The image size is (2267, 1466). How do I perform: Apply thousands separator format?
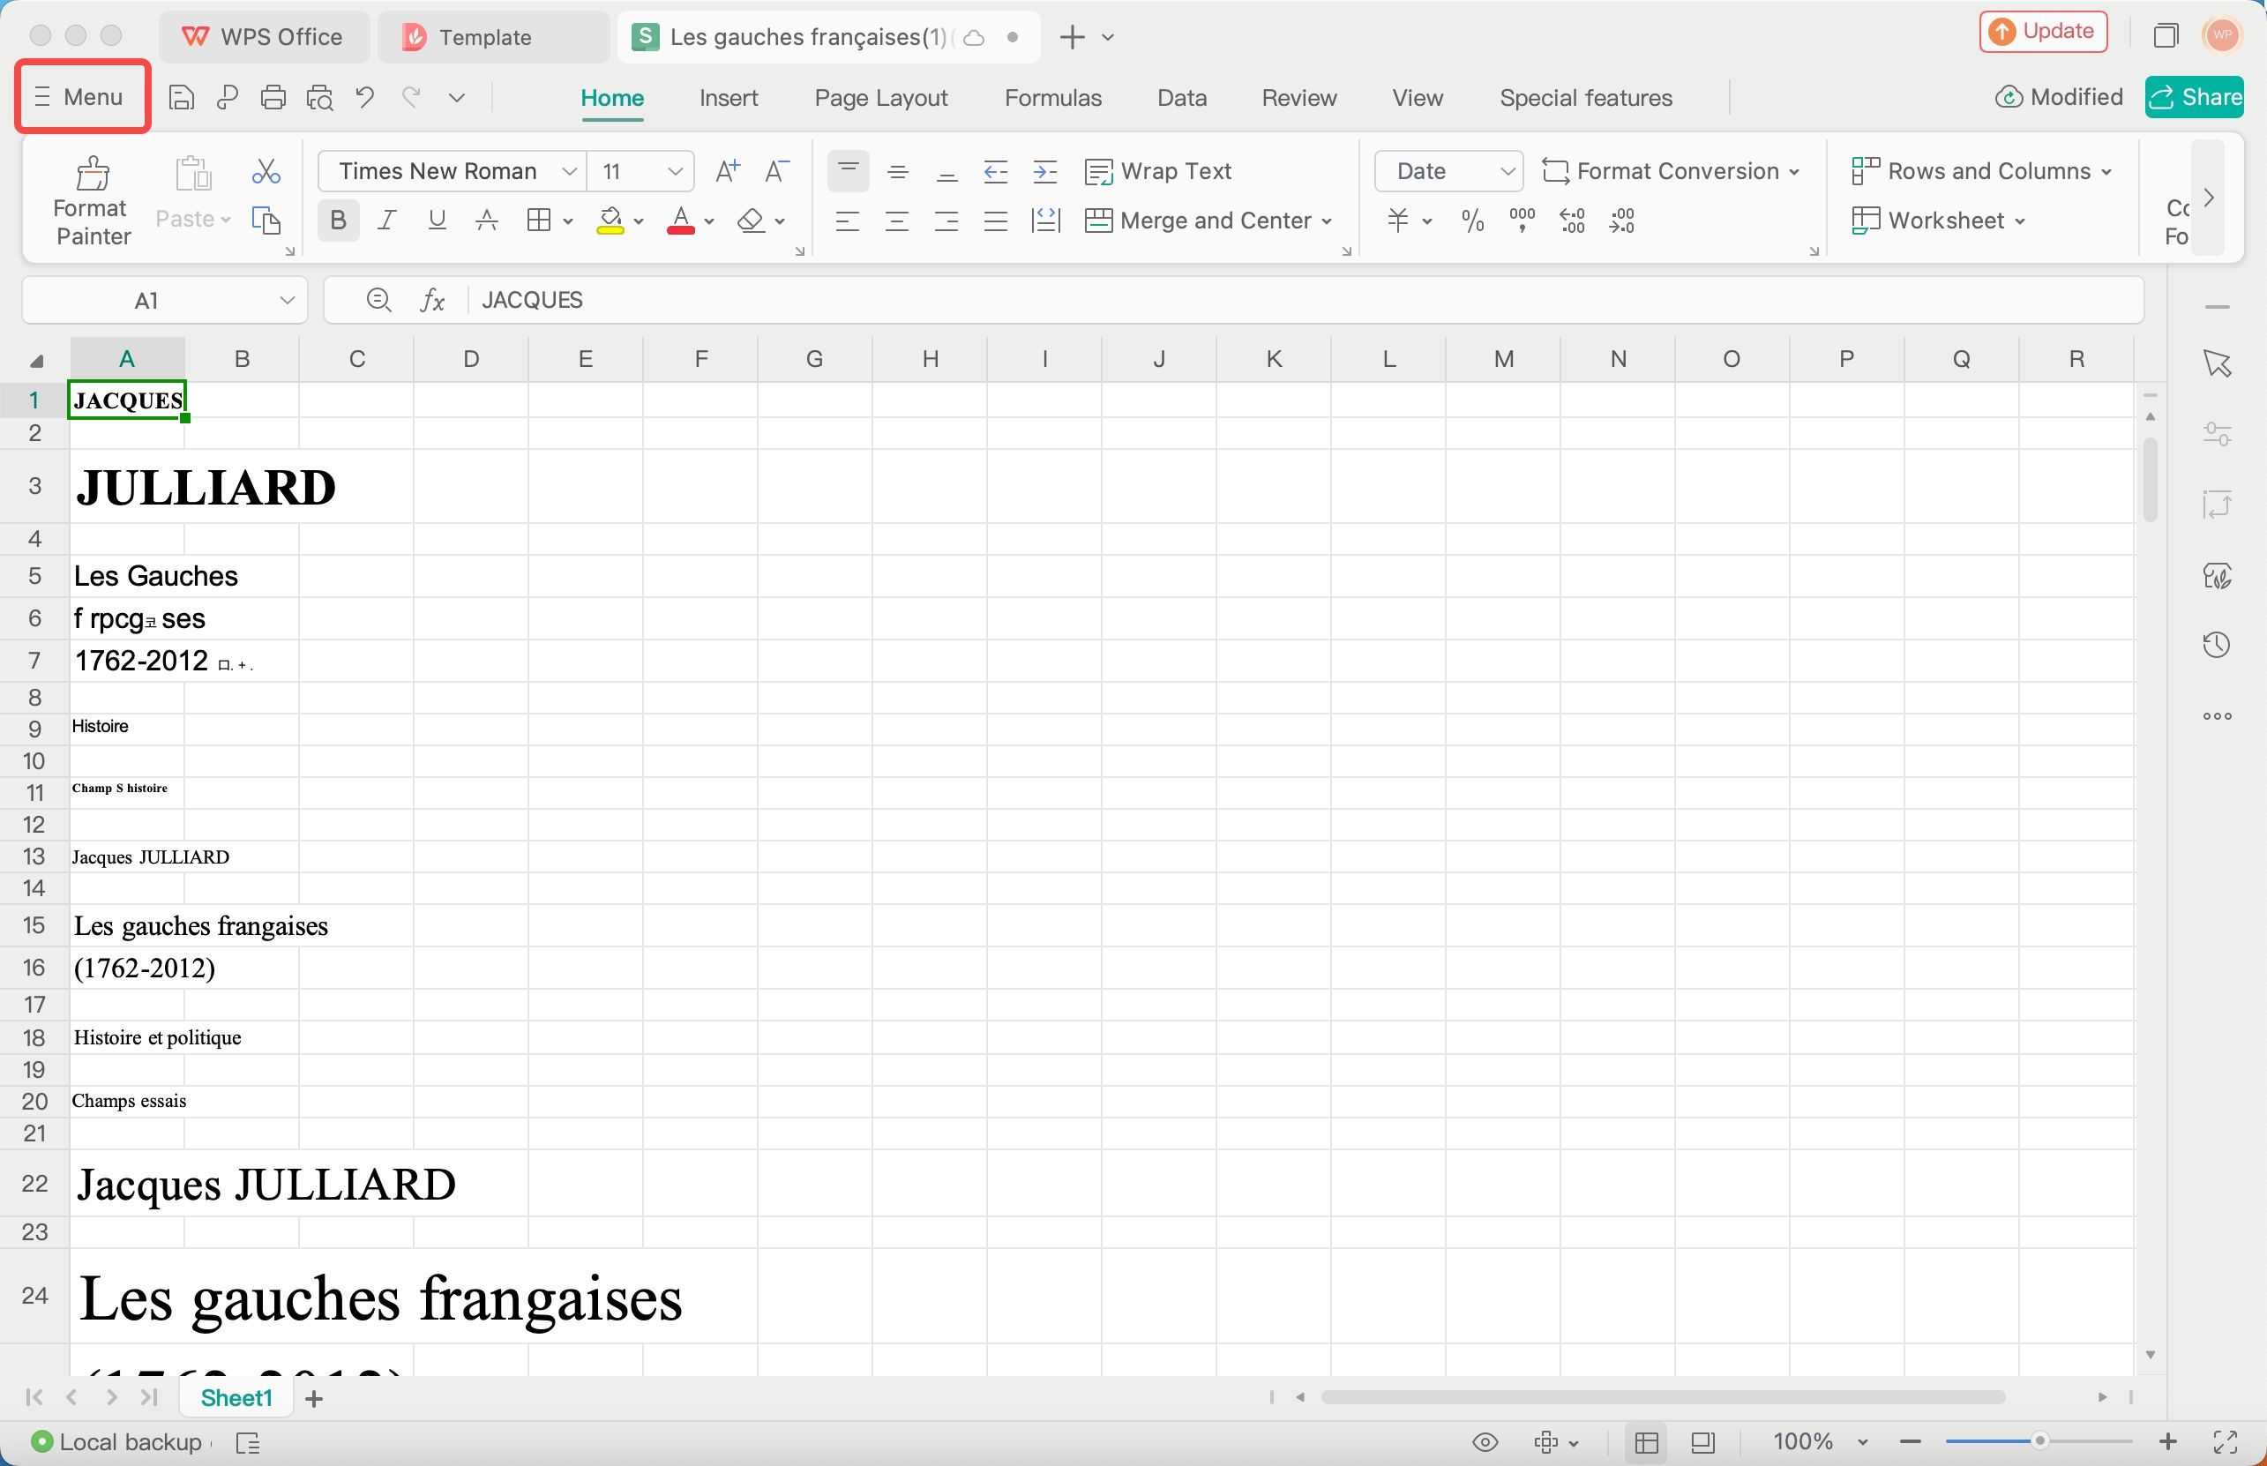point(1522,221)
